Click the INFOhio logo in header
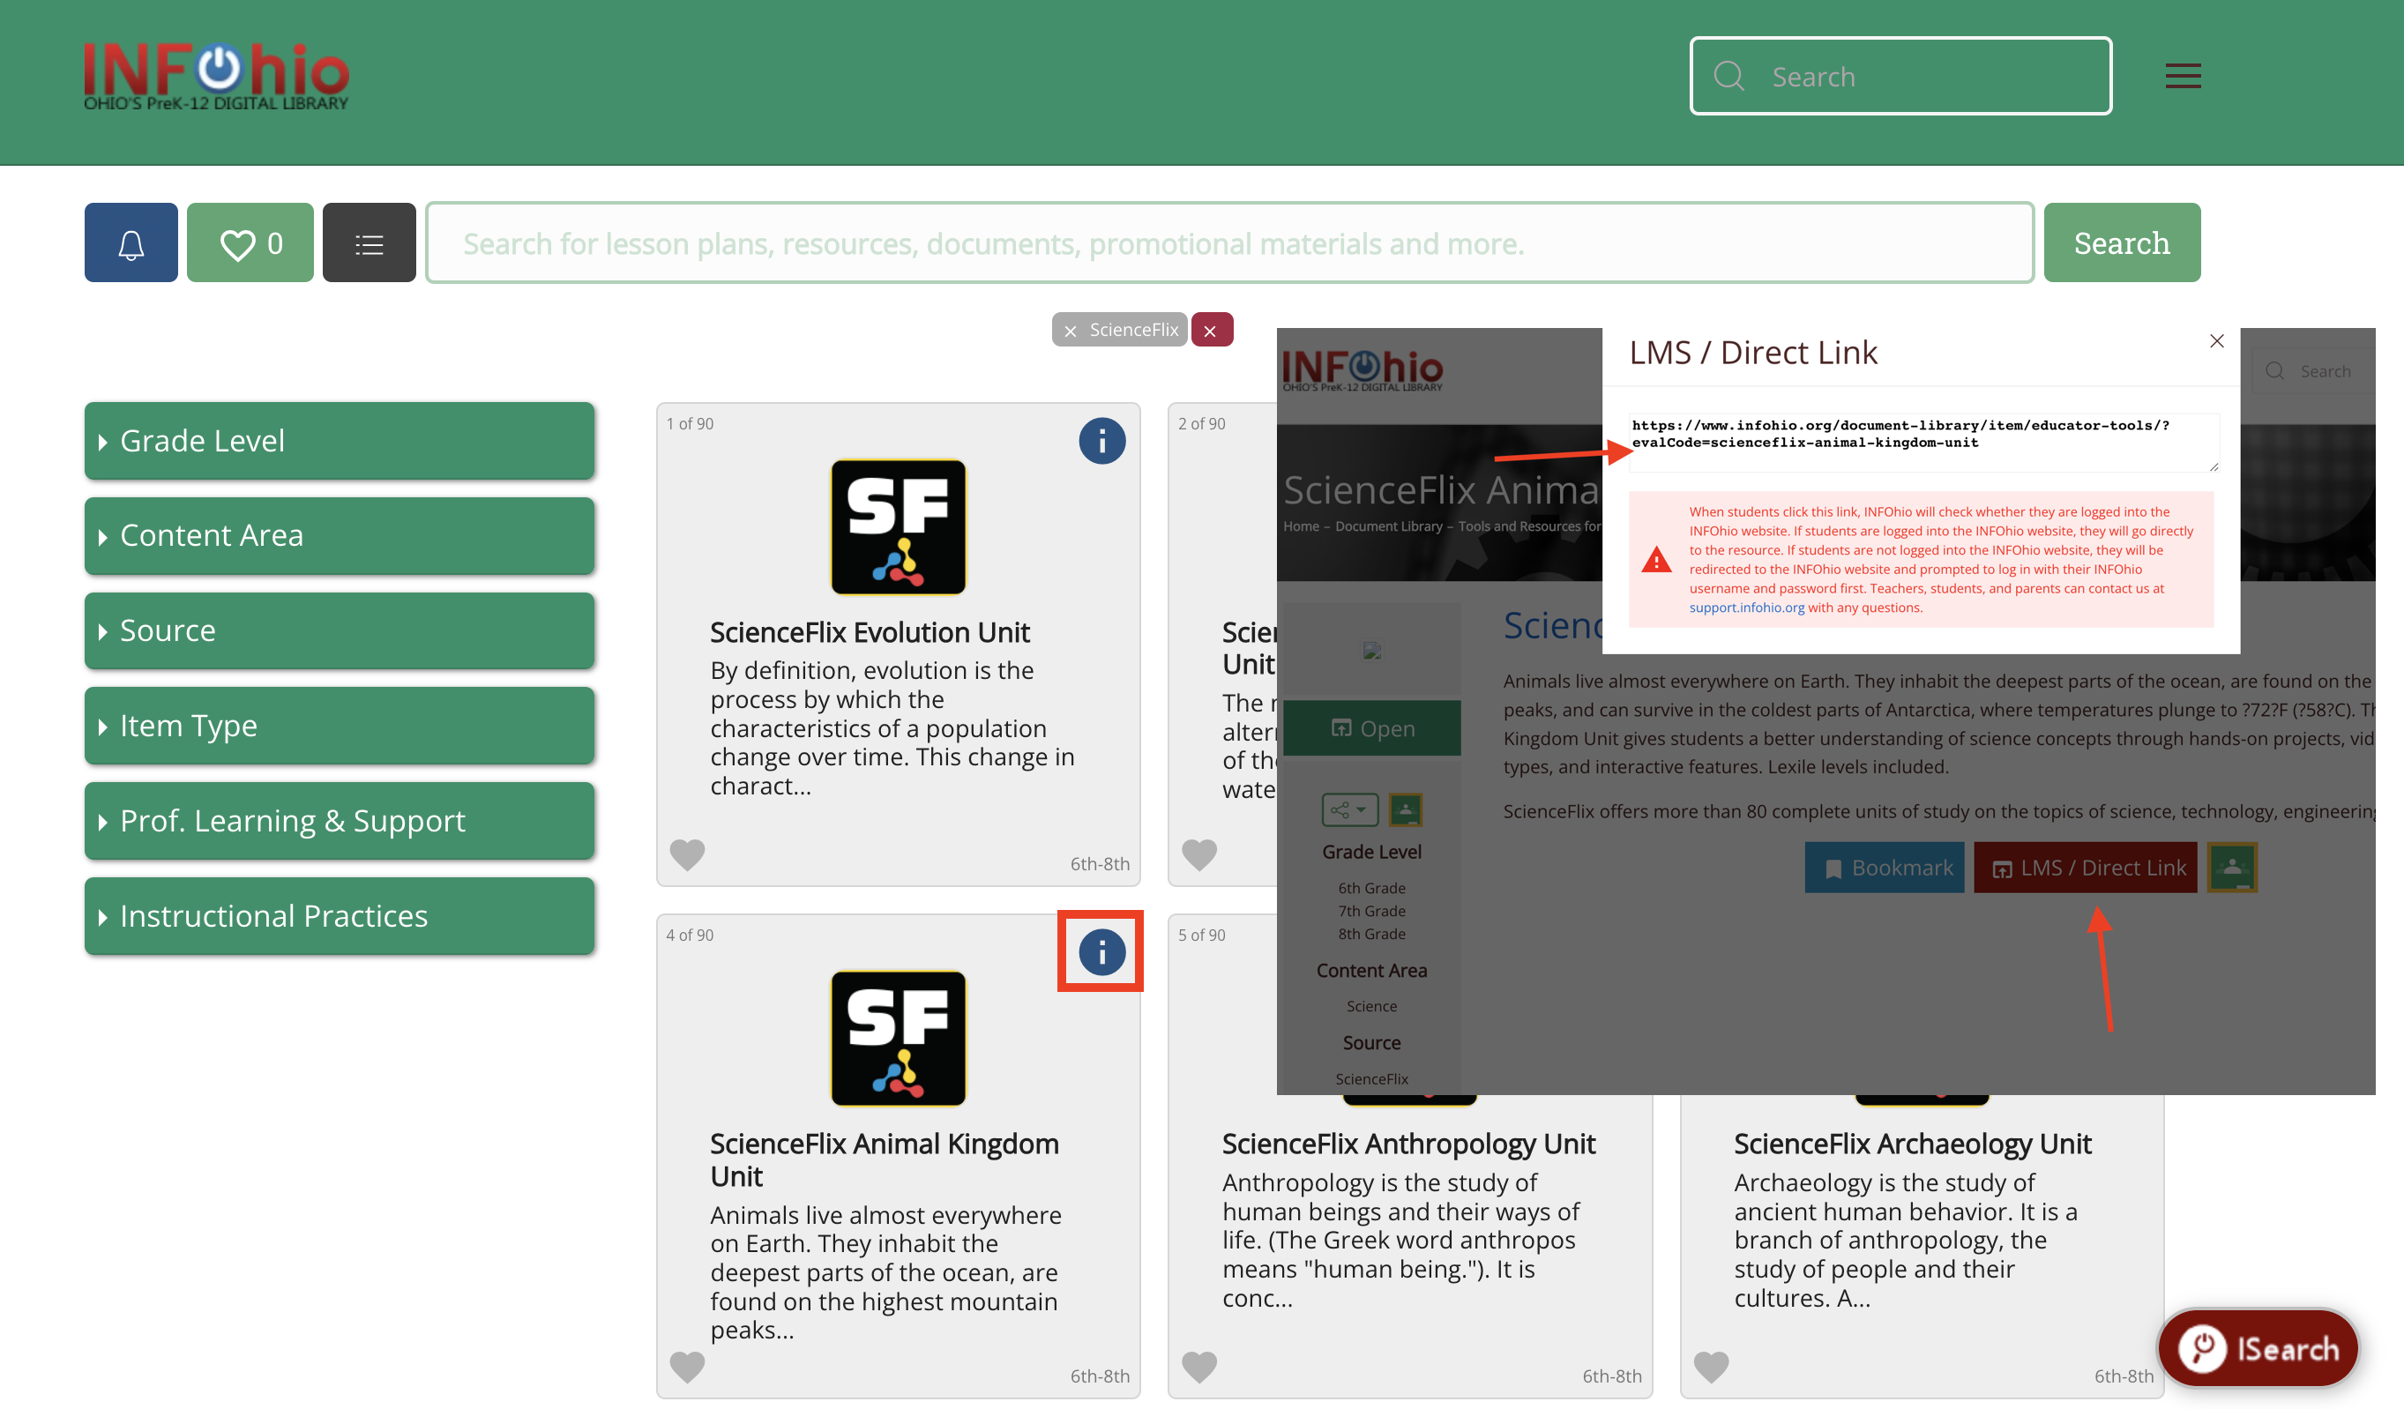2404x1409 pixels. point(215,77)
